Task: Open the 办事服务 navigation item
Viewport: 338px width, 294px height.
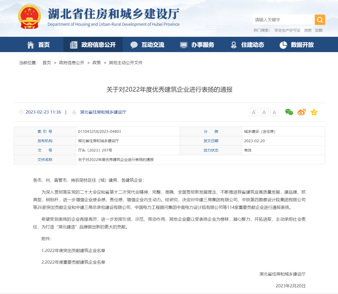Action: tap(197, 45)
